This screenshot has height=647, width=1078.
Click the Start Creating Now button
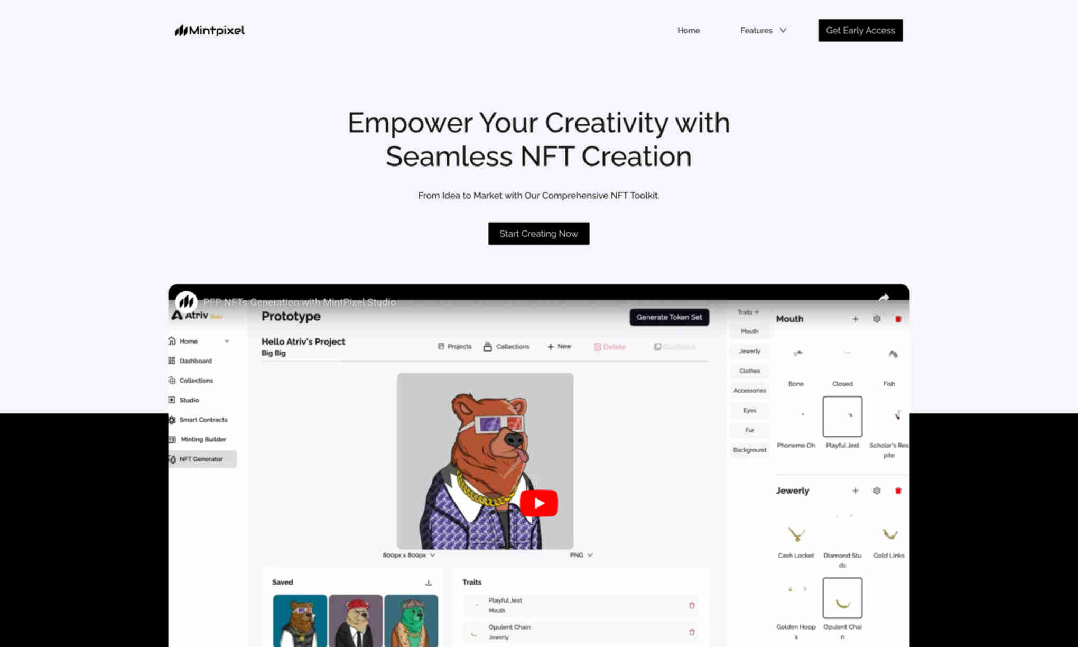[538, 234]
